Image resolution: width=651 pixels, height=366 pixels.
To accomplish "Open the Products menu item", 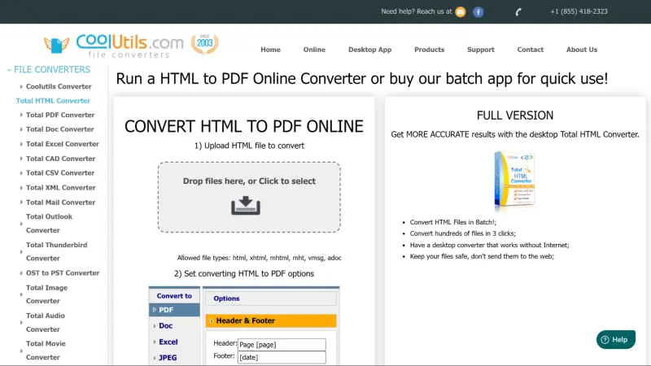I will click(x=429, y=50).
